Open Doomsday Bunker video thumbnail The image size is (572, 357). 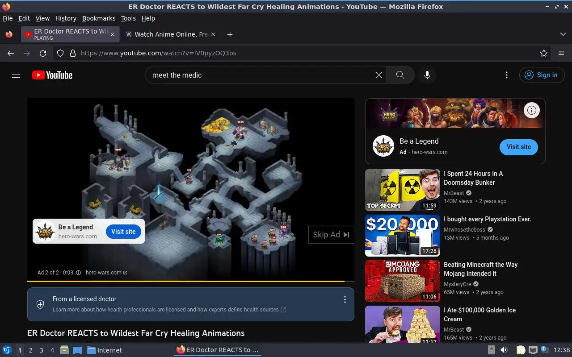(x=403, y=190)
